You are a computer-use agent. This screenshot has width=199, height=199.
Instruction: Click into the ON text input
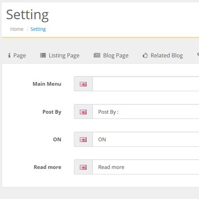(146, 139)
